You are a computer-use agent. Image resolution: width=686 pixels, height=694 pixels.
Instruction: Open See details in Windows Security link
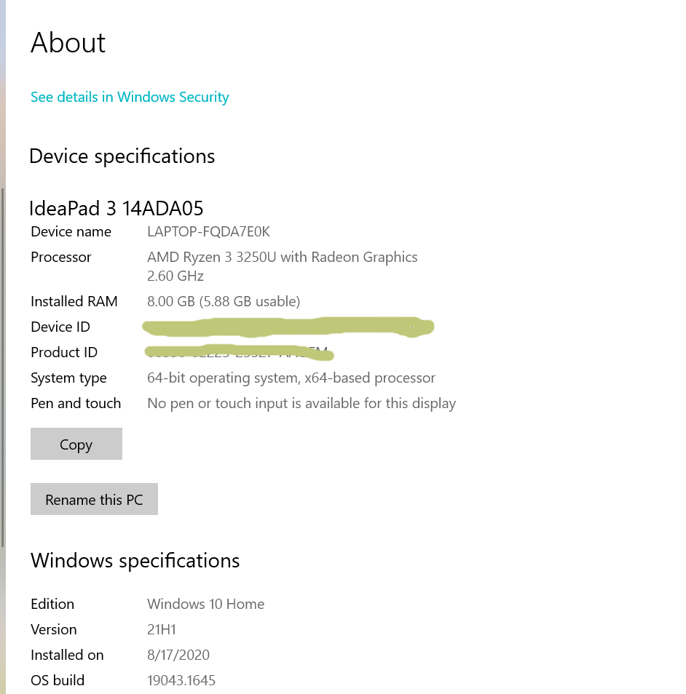130,97
